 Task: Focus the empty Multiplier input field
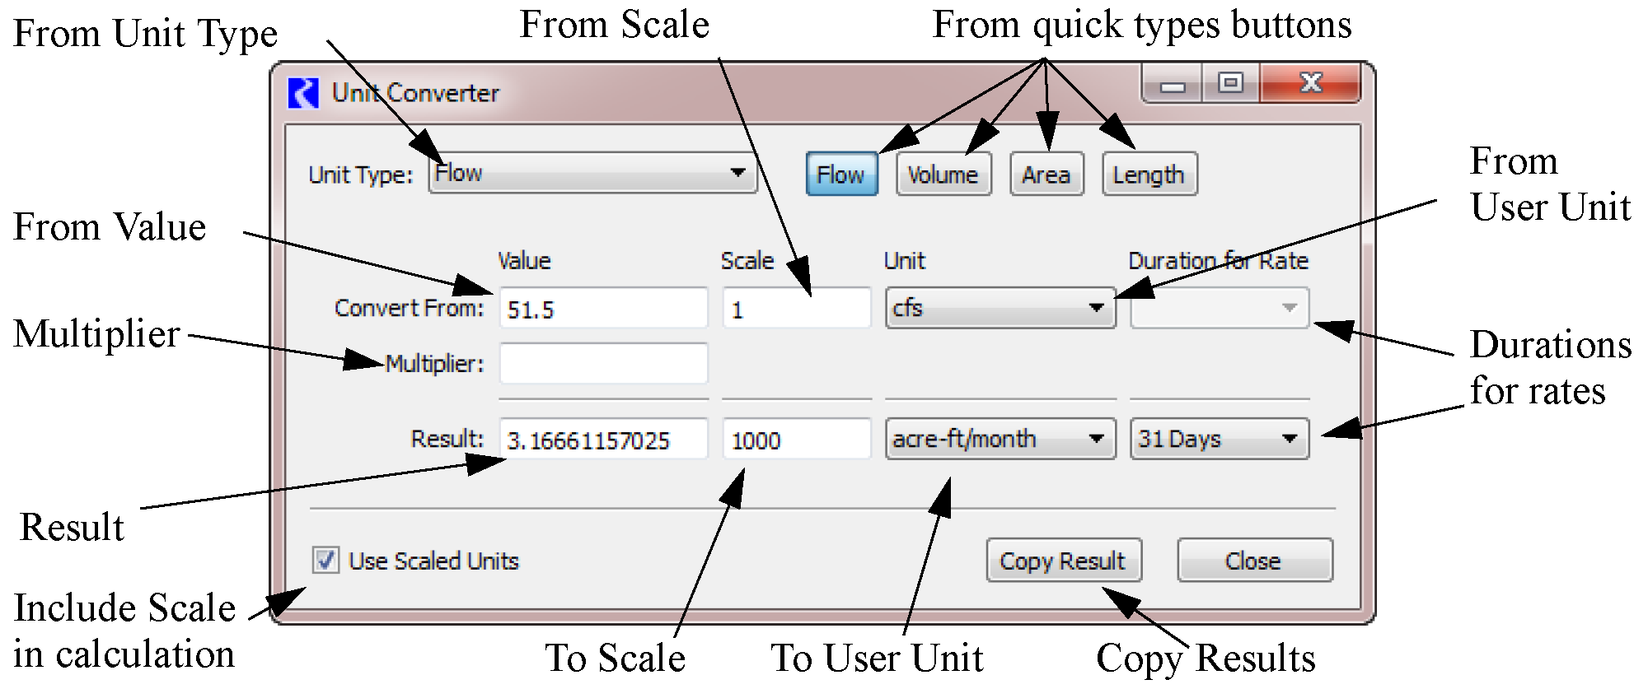(x=603, y=364)
